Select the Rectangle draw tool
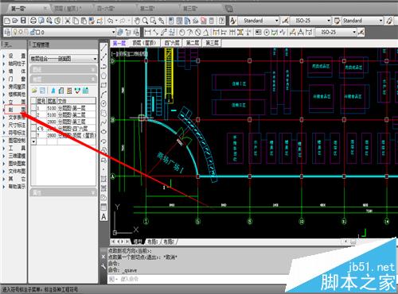Screen dimensions: 398x294 [103, 85]
